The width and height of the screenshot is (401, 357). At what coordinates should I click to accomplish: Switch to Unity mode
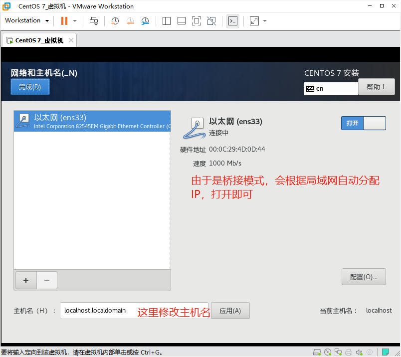(x=211, y=21)
